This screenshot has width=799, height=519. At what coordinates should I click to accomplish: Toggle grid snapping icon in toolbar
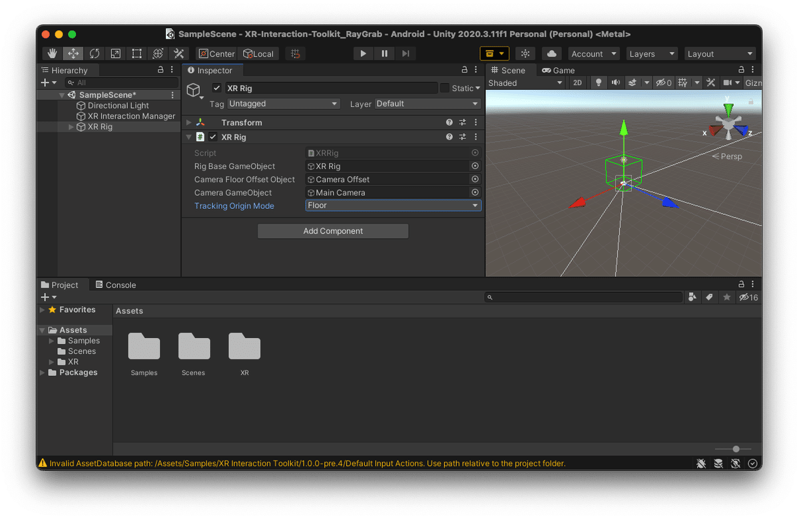coord(296,54)
